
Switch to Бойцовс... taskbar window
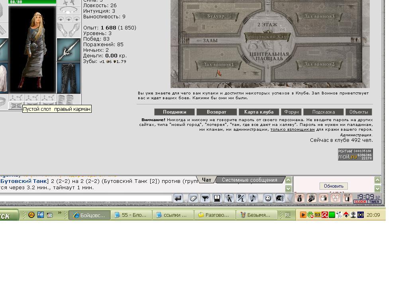[90, 215]
